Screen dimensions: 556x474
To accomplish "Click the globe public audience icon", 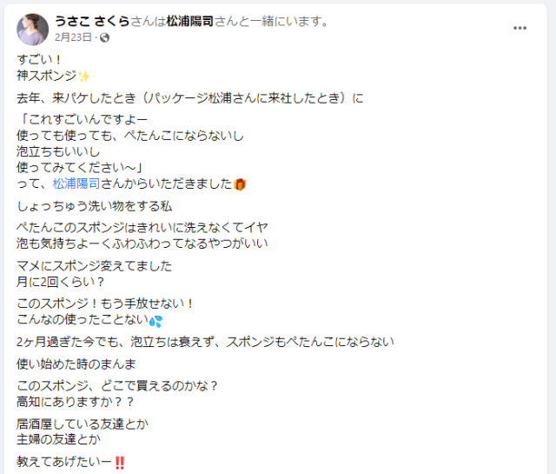I will point(104,37).
